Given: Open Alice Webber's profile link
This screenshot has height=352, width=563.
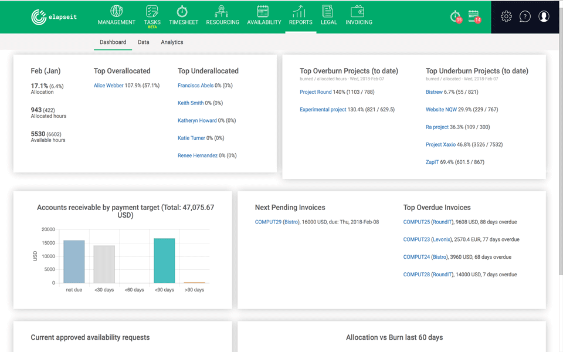Looking at the screenshot, I should click(x=108, y=86).
